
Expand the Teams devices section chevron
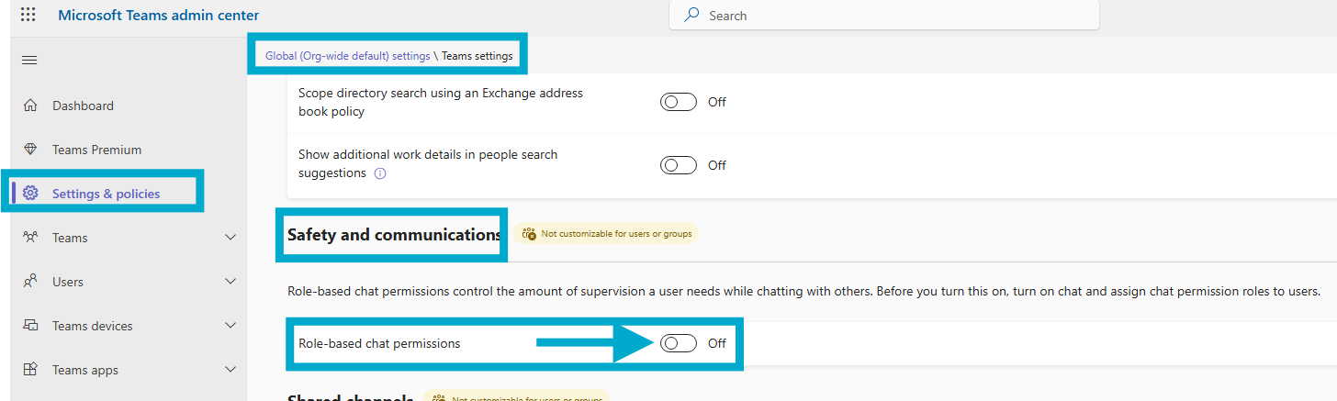[x=230, y=326]
